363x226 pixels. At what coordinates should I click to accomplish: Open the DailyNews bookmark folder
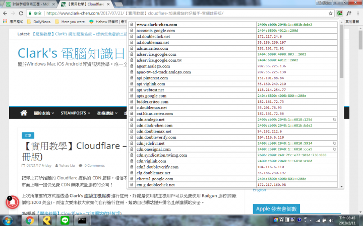(x=39, y=22)
